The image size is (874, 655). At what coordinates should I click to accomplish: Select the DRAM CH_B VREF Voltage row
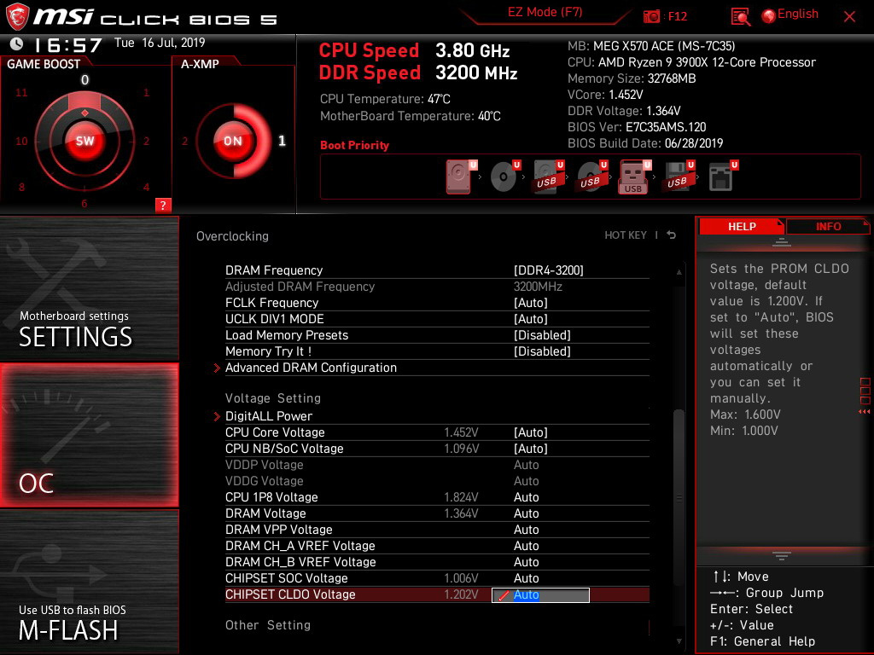click(x=437, y=561)
